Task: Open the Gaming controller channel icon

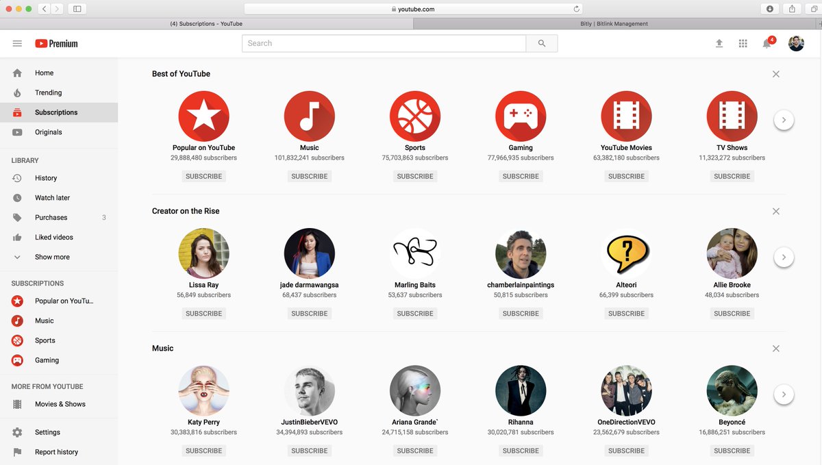Action: tap(521, 116)
